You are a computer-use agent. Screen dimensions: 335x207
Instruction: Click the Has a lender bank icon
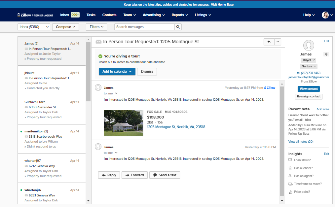click(290, 168)
